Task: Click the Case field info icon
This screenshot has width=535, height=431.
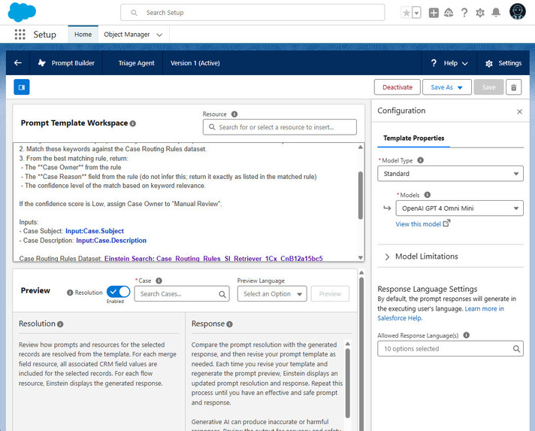Action: tap(159, 281)
